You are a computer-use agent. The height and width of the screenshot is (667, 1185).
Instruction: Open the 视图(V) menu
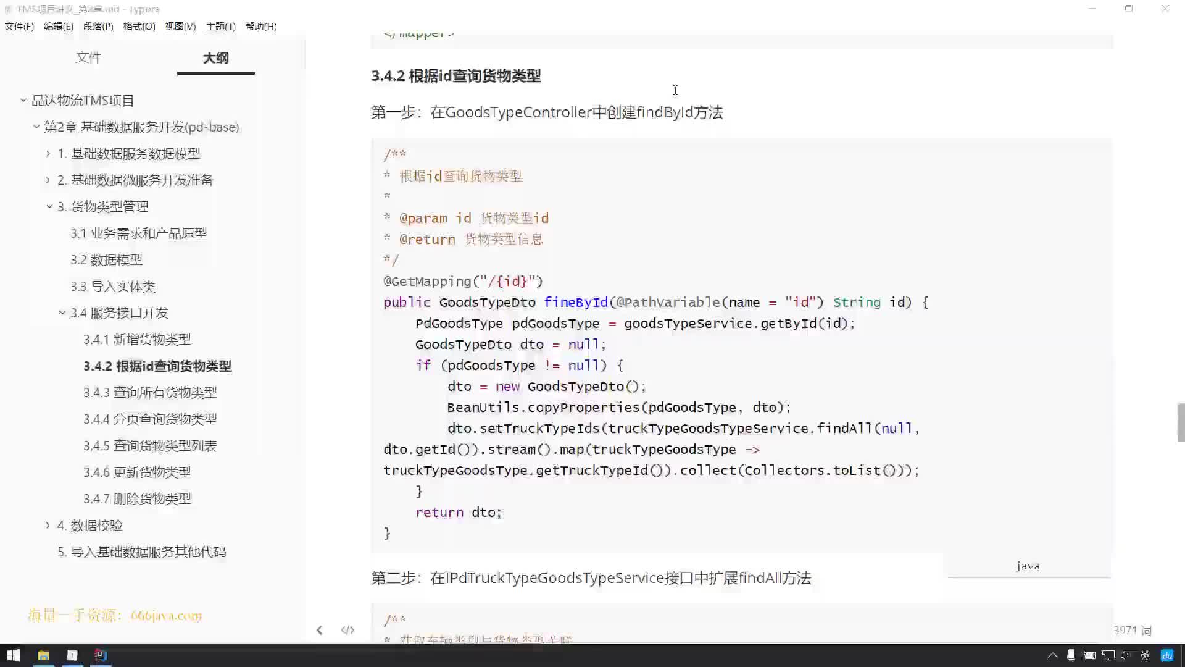(x=180, y=26)
